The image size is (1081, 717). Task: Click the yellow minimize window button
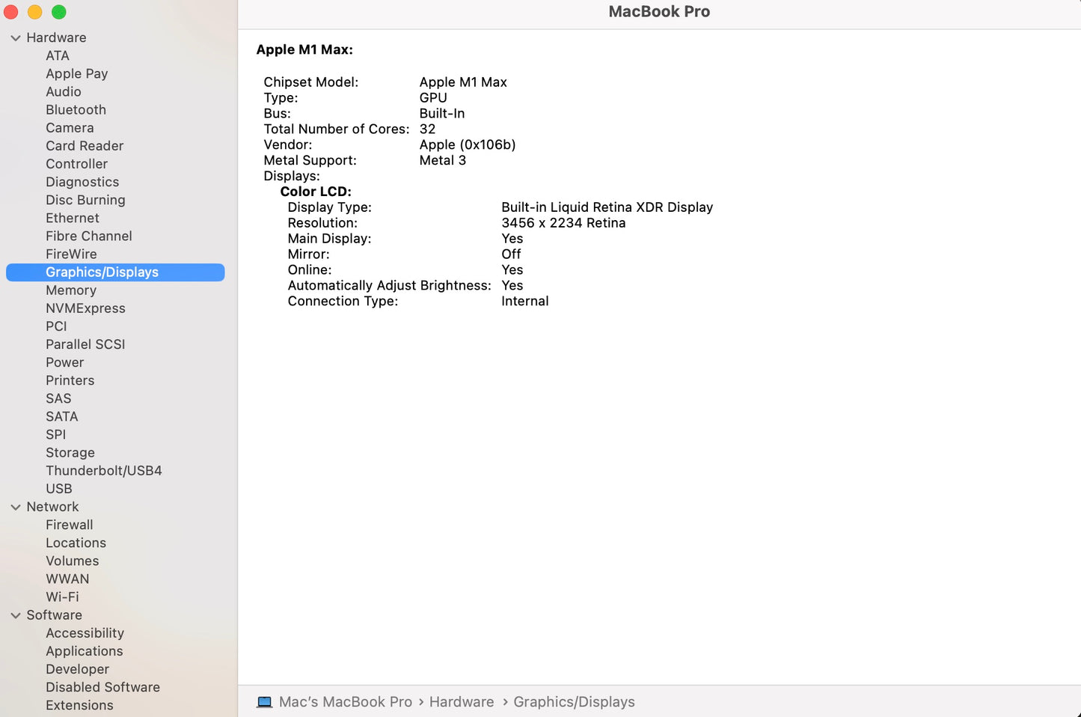point(35,12)
